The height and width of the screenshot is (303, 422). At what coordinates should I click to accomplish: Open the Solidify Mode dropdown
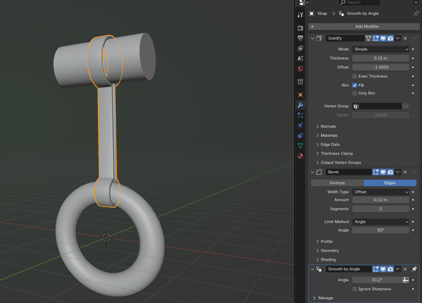[380, 49]
